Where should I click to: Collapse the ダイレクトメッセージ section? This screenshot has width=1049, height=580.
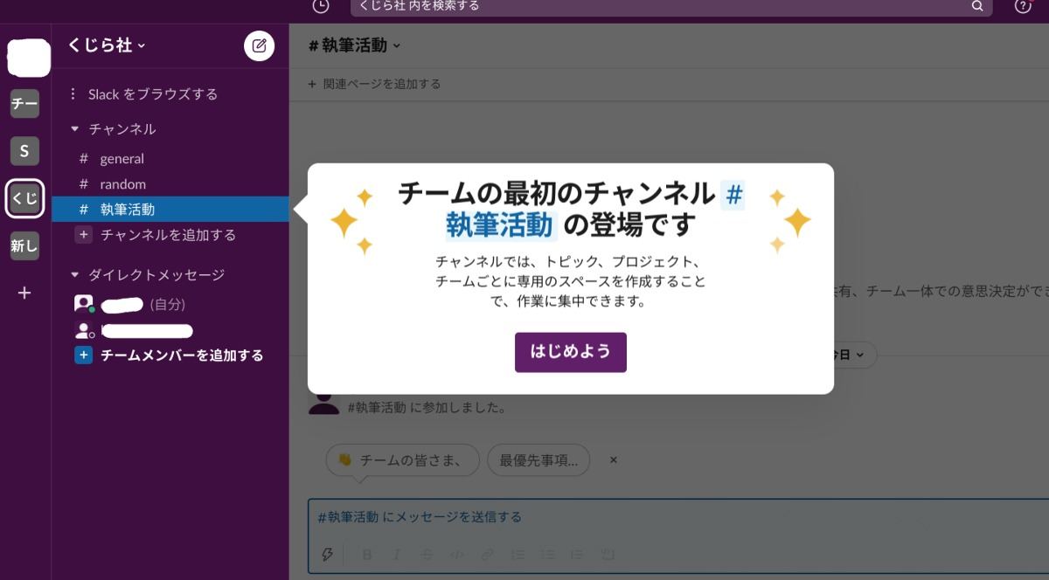coord(74,275)
